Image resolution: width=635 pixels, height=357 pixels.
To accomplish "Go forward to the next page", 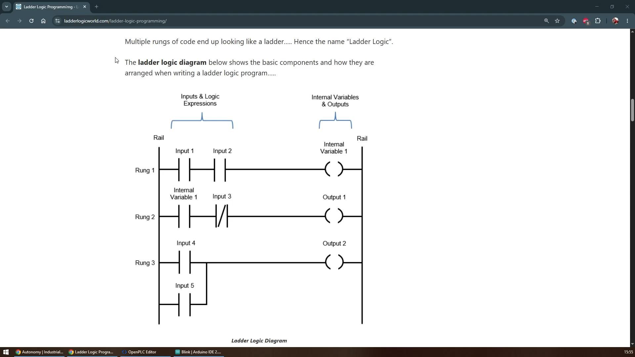I will (x=20, y=21).
